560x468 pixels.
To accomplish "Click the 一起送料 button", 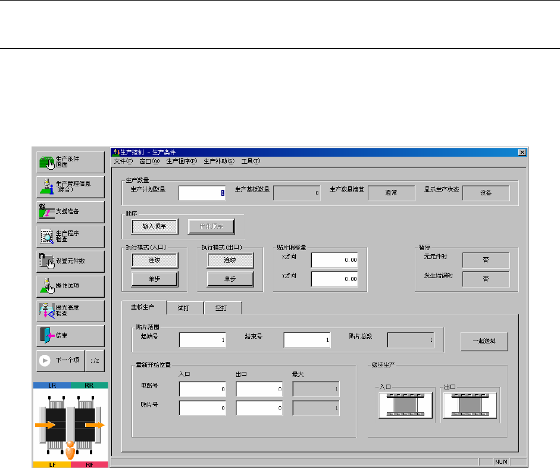I will [484, 341].
